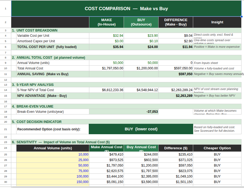Screen dimensions: 244x188
Task: Click the -37,053 break-even volume cell
Action: pyautogui.click(x=124, y=112)
